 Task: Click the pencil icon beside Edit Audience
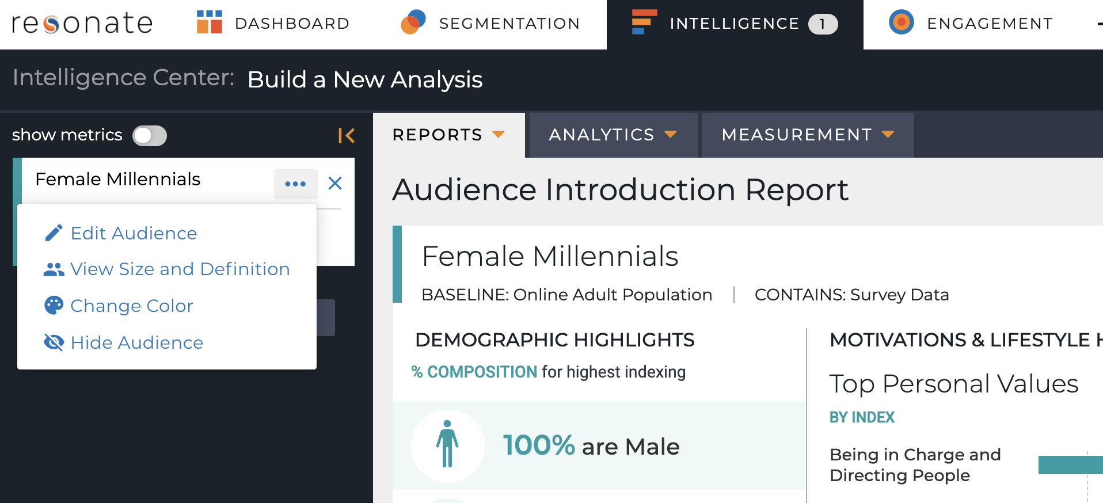tap(54, 233)
